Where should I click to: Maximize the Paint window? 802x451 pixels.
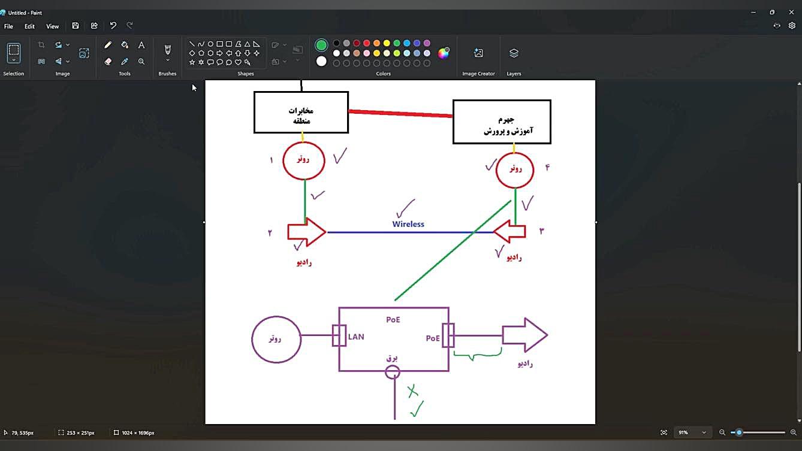tap(772, 12)
